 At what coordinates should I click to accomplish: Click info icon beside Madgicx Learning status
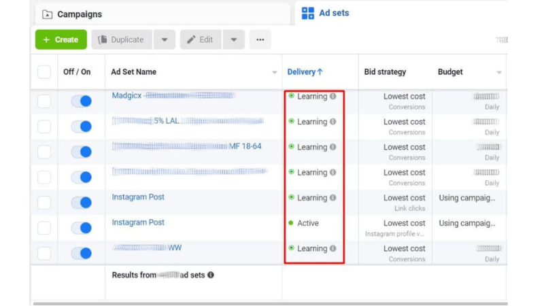pos(333,97)
